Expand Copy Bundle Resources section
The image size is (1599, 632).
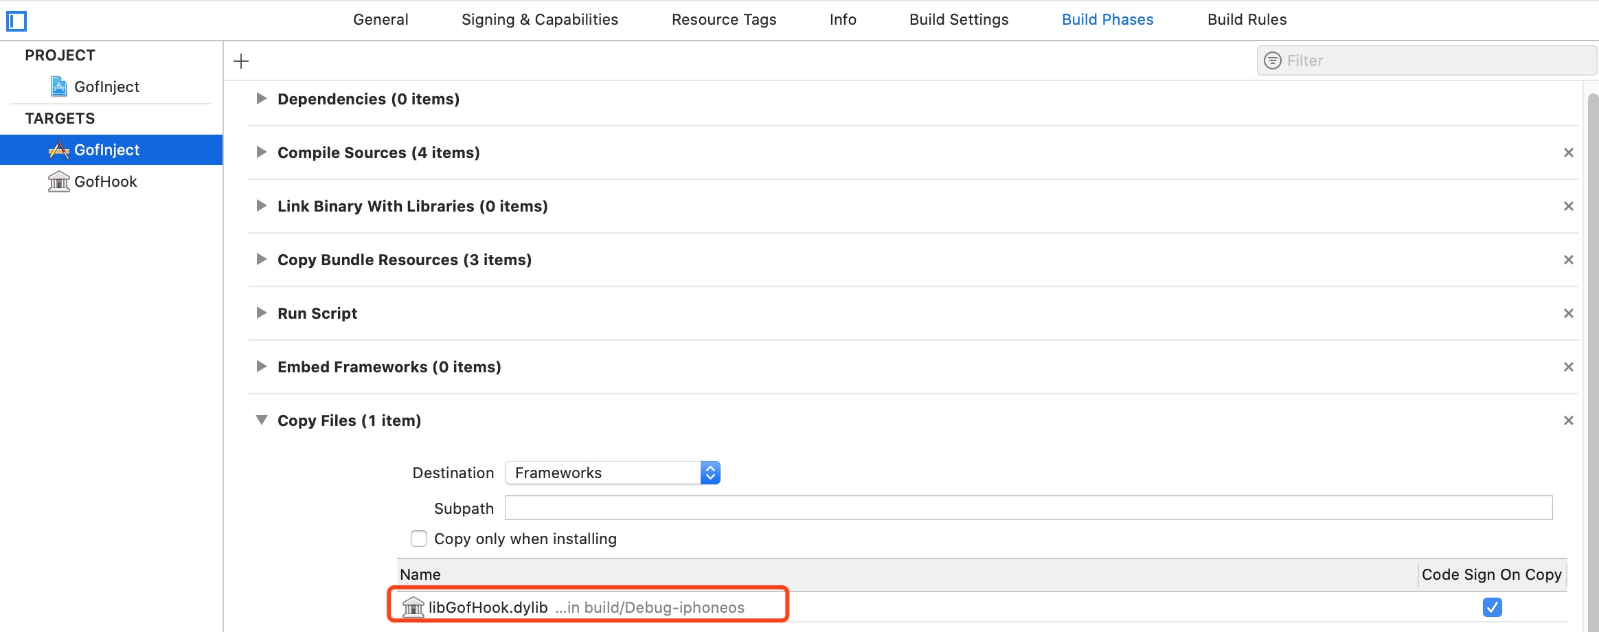(x=261, y=259)
